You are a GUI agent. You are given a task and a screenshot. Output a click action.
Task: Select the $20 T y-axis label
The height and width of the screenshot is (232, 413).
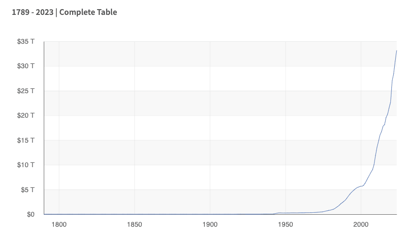pos(26,115)
